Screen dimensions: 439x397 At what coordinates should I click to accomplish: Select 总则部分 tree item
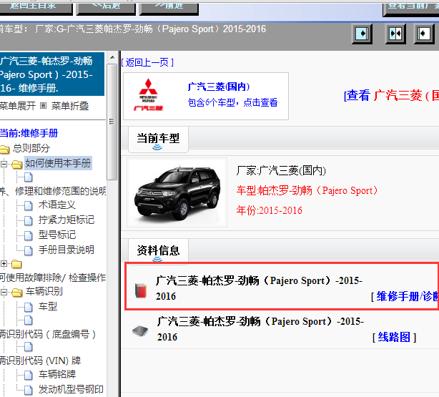tap(31, 148)
